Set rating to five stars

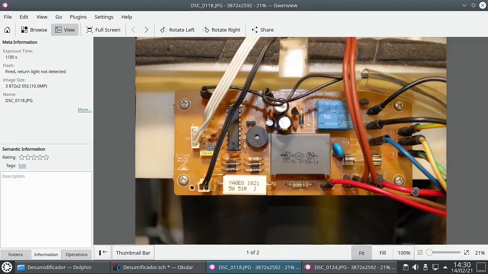point(46,157)
